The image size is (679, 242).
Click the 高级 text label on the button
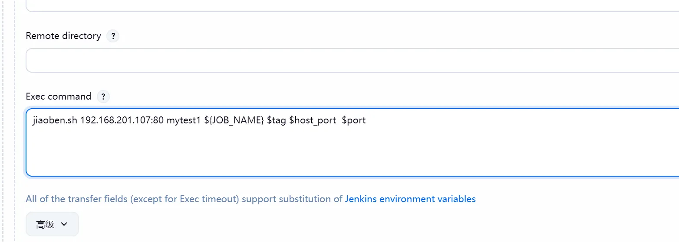pos(45,224)
